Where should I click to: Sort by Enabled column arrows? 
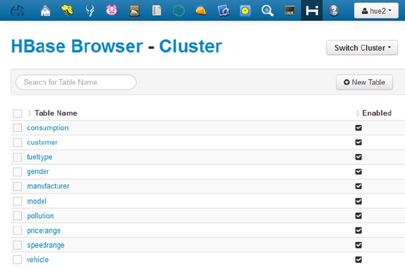(358, 113)
